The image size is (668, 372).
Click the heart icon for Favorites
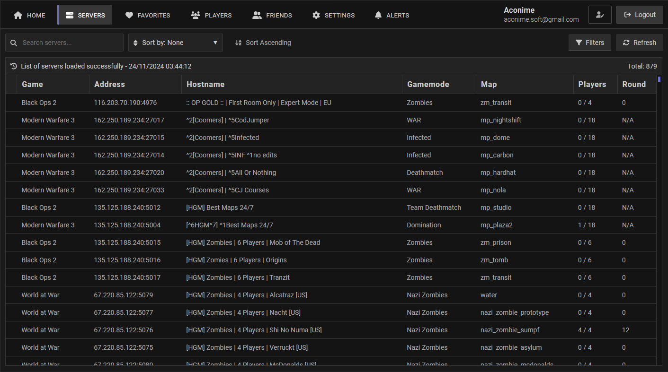click(x=129, y=15)
